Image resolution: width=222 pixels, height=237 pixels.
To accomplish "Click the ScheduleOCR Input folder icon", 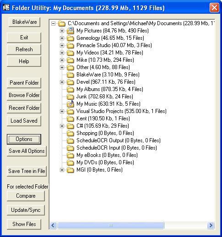I will tap(70, 148).
